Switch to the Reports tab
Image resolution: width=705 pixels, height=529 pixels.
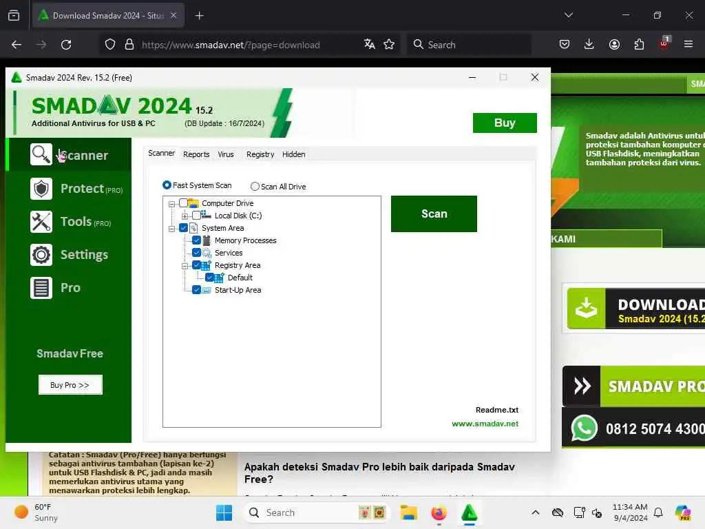196,154
